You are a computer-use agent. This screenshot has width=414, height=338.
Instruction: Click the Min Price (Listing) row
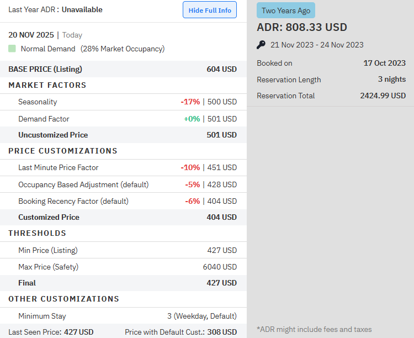coord(123,250)
